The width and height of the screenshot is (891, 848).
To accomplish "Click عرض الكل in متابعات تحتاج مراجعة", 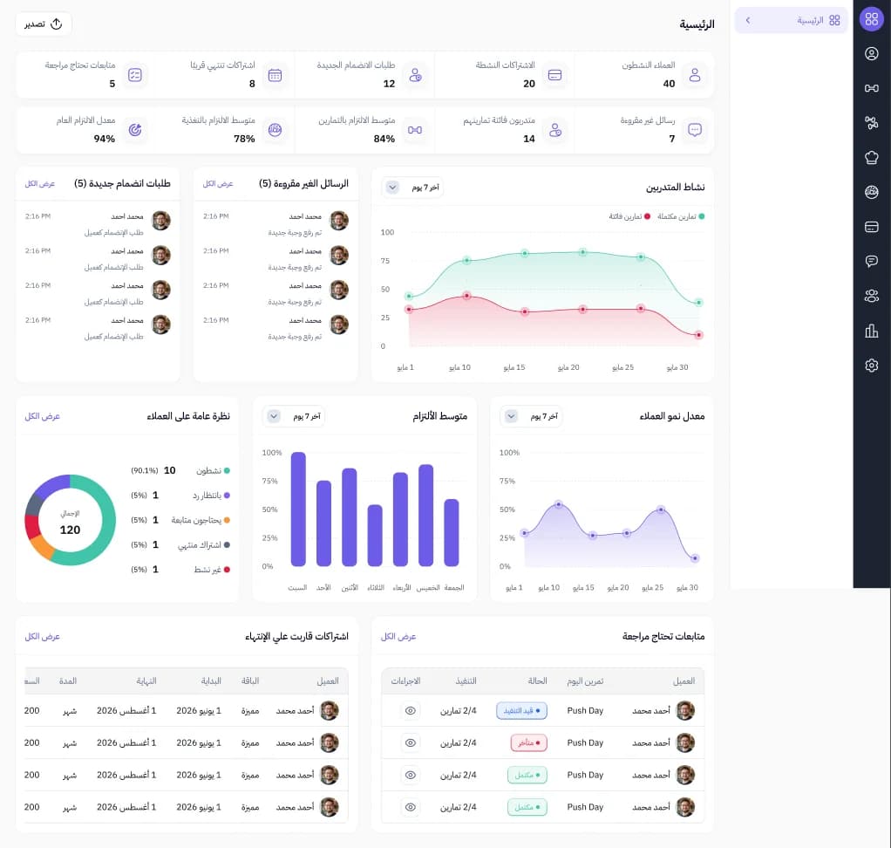I will (x=398, y=636).
